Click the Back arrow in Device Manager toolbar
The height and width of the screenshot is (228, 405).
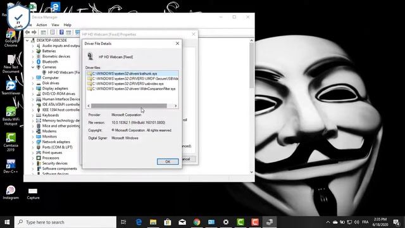pos(27,32)
